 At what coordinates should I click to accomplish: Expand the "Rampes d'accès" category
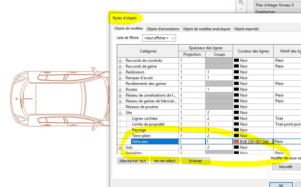(121, 78)
